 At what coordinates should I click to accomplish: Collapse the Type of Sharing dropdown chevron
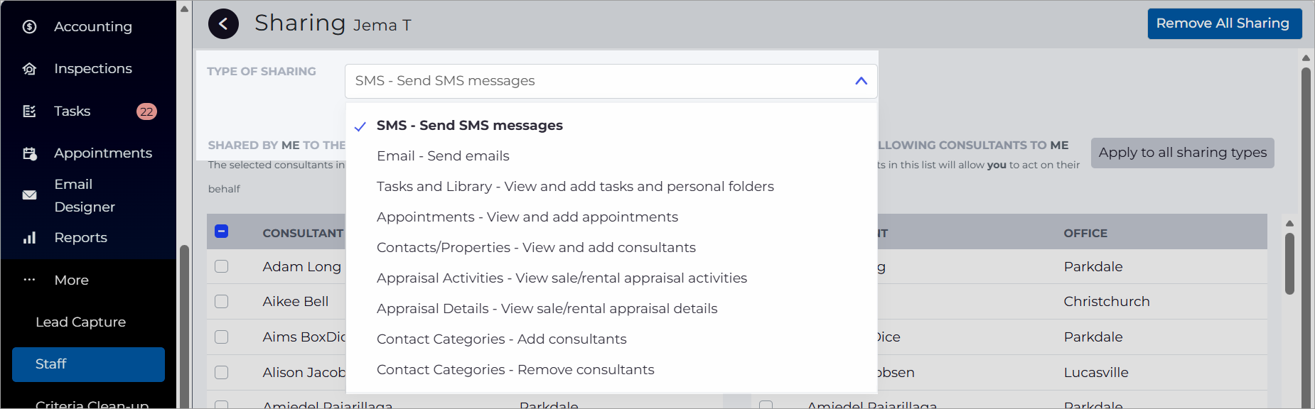point(861,81)
